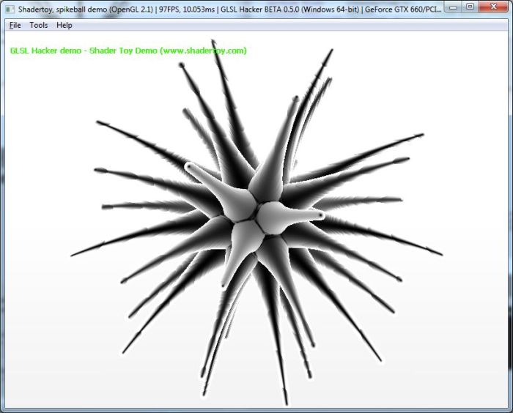Maximize the GLSL Hacker window
This screenshot has width=513, height=413.
coord(470,7)
